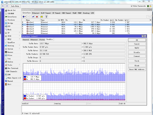Open Status tab in ether2 dialog

pos(42,40)
